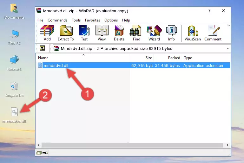This screenshot has width=244, height=163.
Task: Open the File menu
Action: (40, 20)
